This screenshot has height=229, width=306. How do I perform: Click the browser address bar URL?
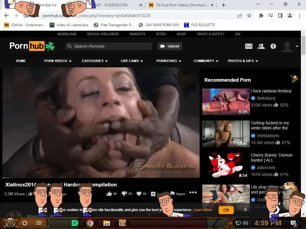click(97, 16)
